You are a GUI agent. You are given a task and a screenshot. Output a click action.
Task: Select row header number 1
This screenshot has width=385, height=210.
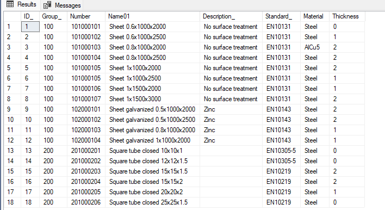pyautogui.click(x=13, y=27)
